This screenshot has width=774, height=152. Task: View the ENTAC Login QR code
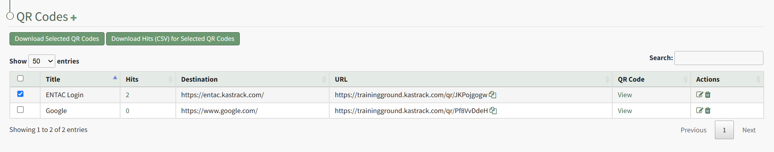tap(625, 95)
